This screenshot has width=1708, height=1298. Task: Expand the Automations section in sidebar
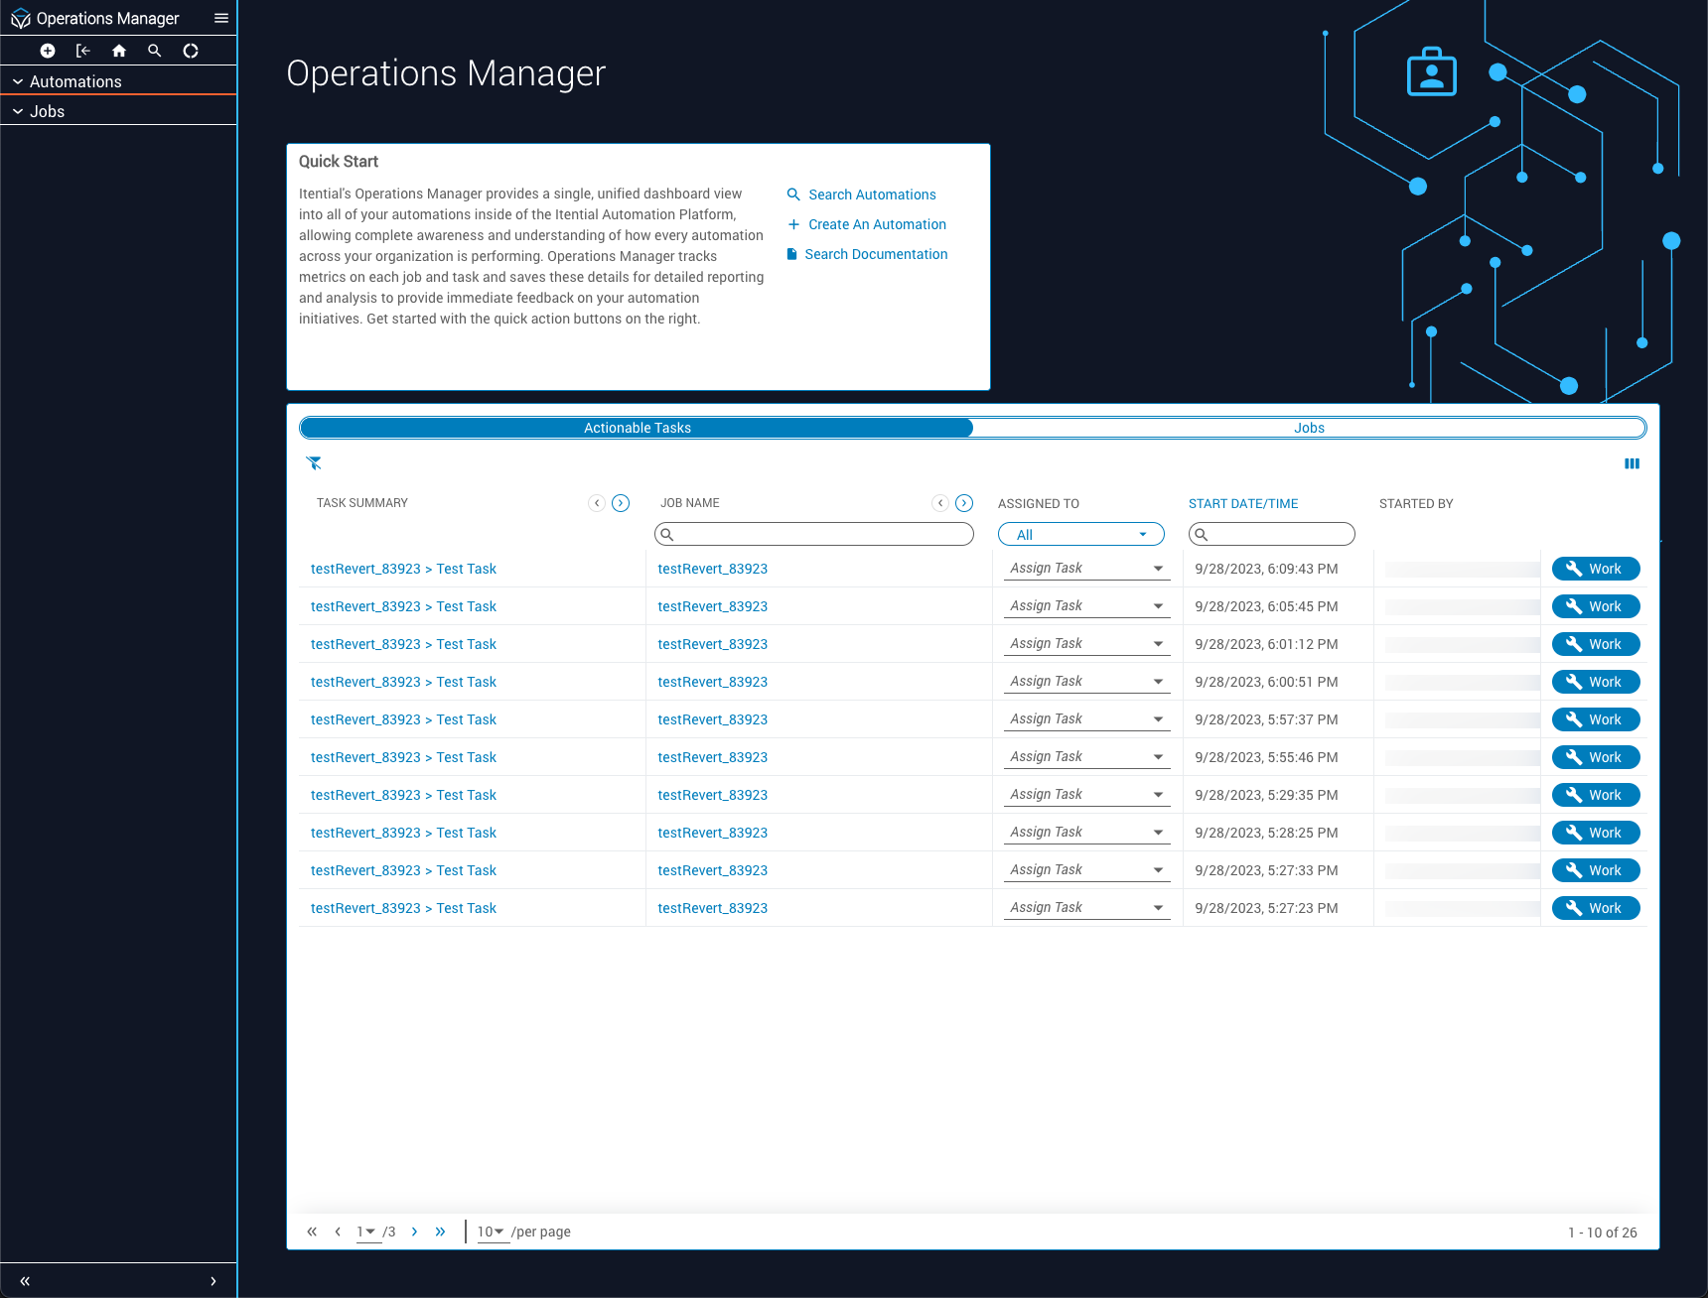pyautogui.click(x=75, y=81)
